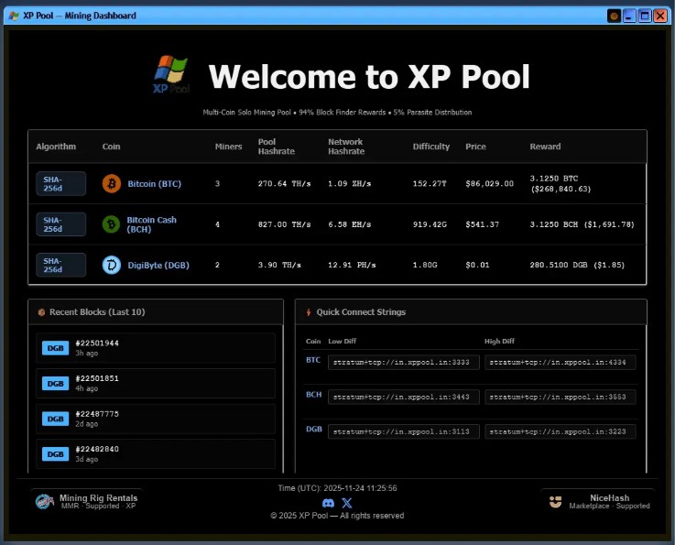The width and height of the screenshot is (675, 545).
Task: Click the Miners column header
Action: tap(228, 147)
